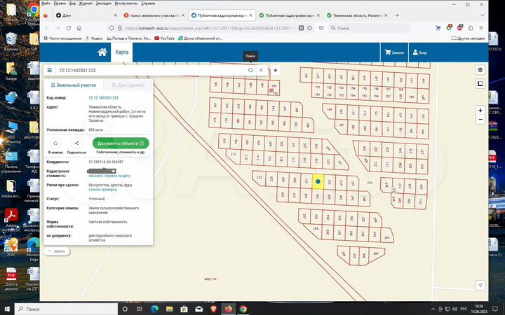Open the Справка menu
505x315 pixels.
148,3
